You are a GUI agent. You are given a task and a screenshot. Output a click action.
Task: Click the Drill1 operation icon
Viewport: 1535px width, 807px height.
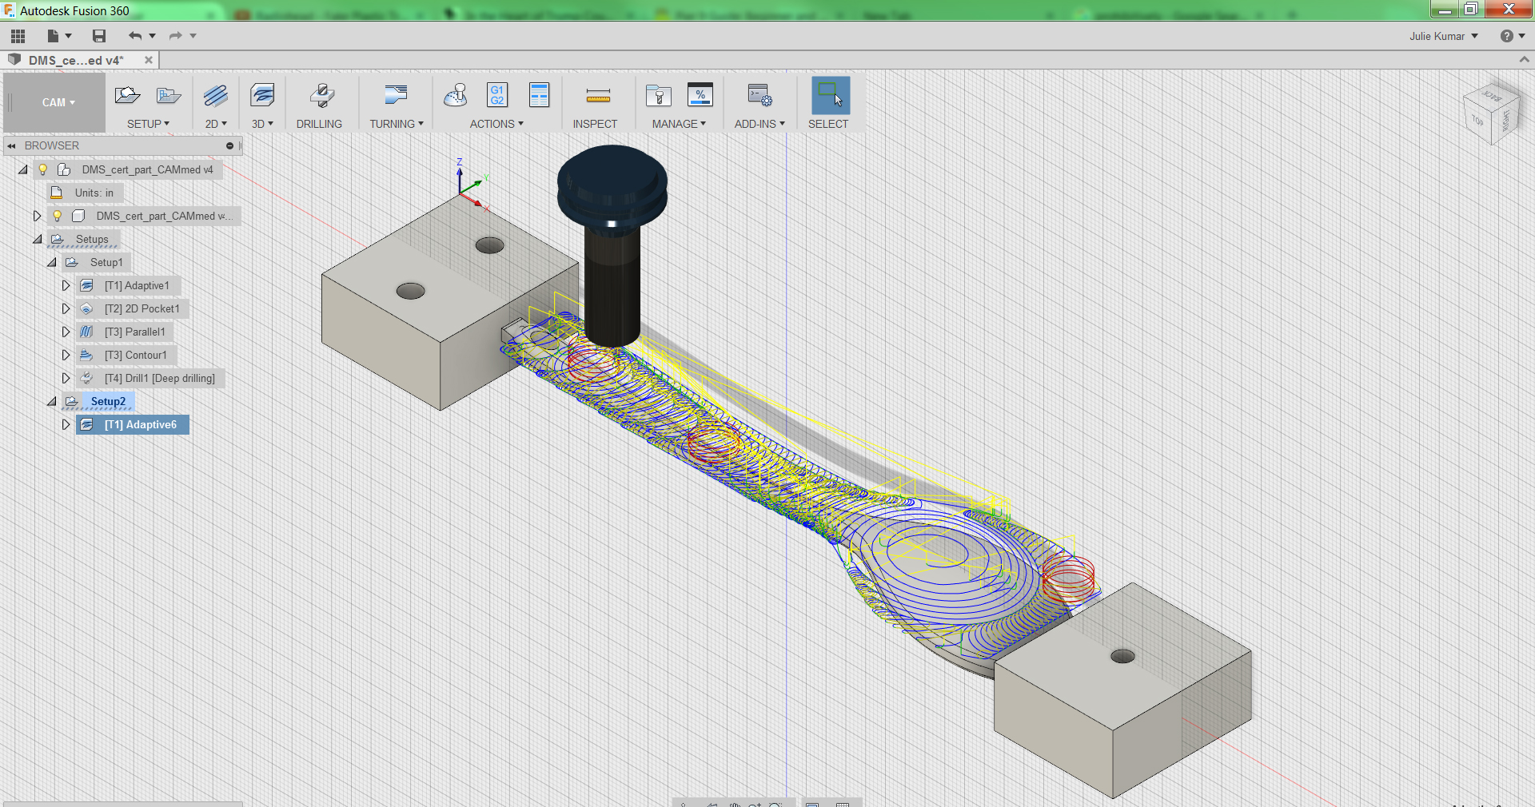click(x=86, y=378)
